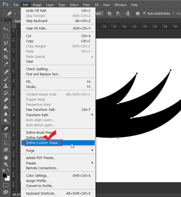The width and height of the screenshot is (181, 197).
Task: Choose Convert to Profile...
Action: 58,186
